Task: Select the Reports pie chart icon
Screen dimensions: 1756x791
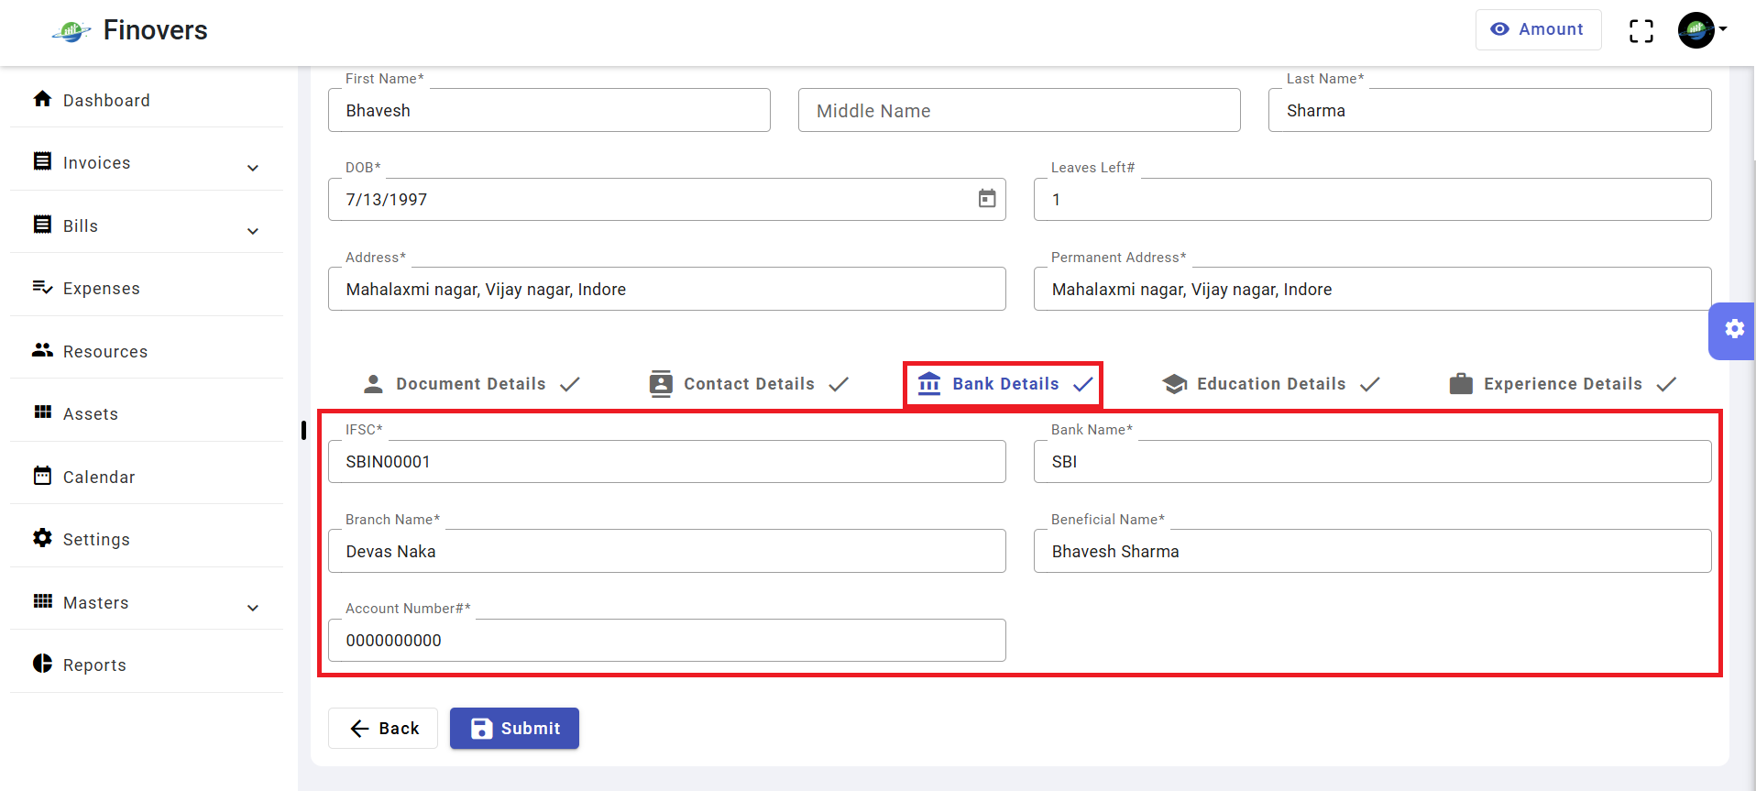Action: pyautogui.click(x=42, y=664)
